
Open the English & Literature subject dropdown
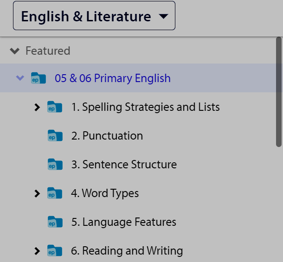(x=94, y=15)
